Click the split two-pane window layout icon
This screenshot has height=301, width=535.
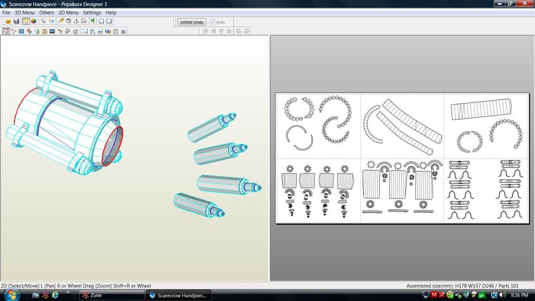(x=101, y=21)
